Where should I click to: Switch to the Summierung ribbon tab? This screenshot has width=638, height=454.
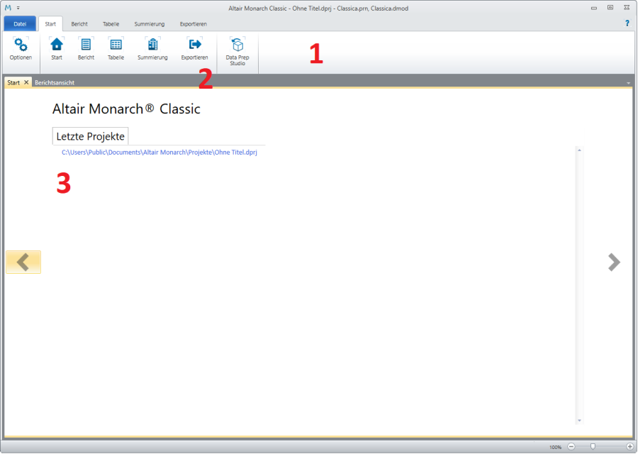(x=149, y=24)
